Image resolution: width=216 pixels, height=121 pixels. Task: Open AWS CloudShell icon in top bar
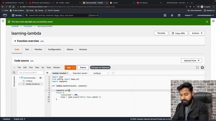[x=165, y=15]
